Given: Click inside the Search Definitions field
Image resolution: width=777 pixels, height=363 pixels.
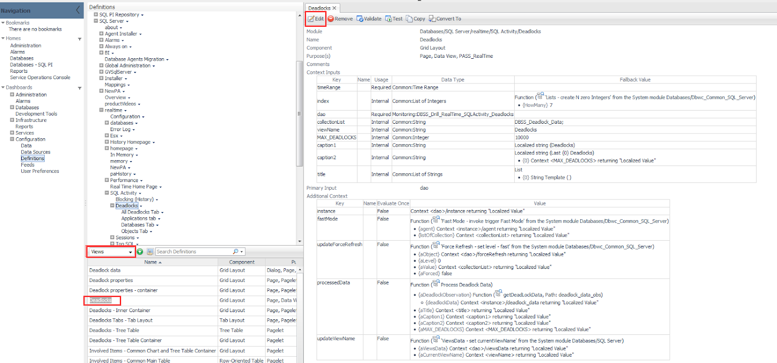Looking at the screenshot, I should point(193,251).
